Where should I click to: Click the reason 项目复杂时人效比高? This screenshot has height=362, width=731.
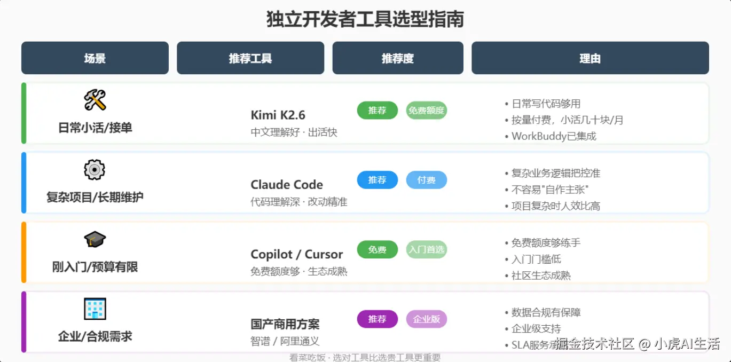[553, 206]
